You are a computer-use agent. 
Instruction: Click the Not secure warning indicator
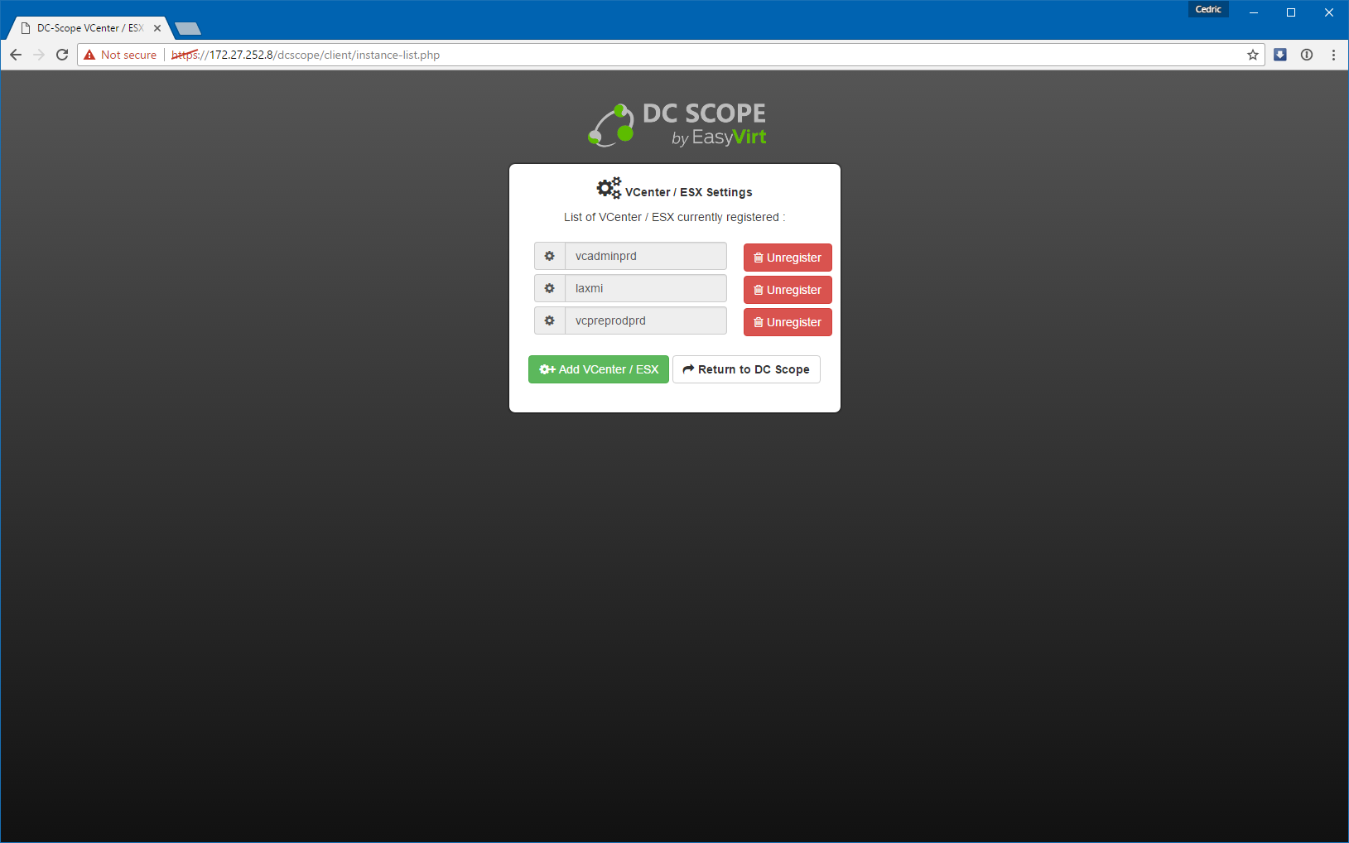click(120, 55)
